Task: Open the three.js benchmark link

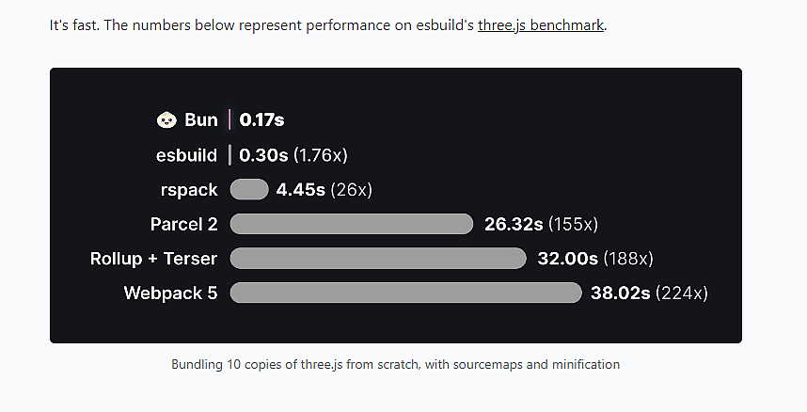Action: pyautogui.click(x=541, y=25)
